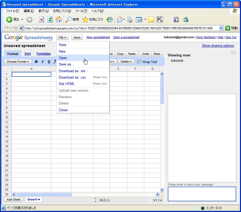Click the horizontal scrollbar thumb
Viewport: 241px width, 212px height.
(44, 194)
